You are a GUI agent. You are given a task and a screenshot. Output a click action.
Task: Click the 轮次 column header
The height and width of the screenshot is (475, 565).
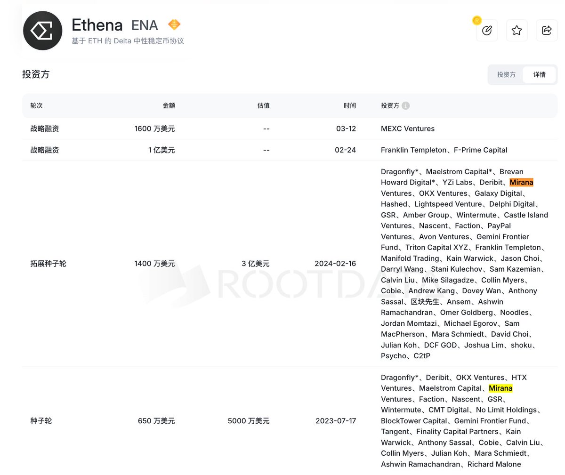pos(36,106)
